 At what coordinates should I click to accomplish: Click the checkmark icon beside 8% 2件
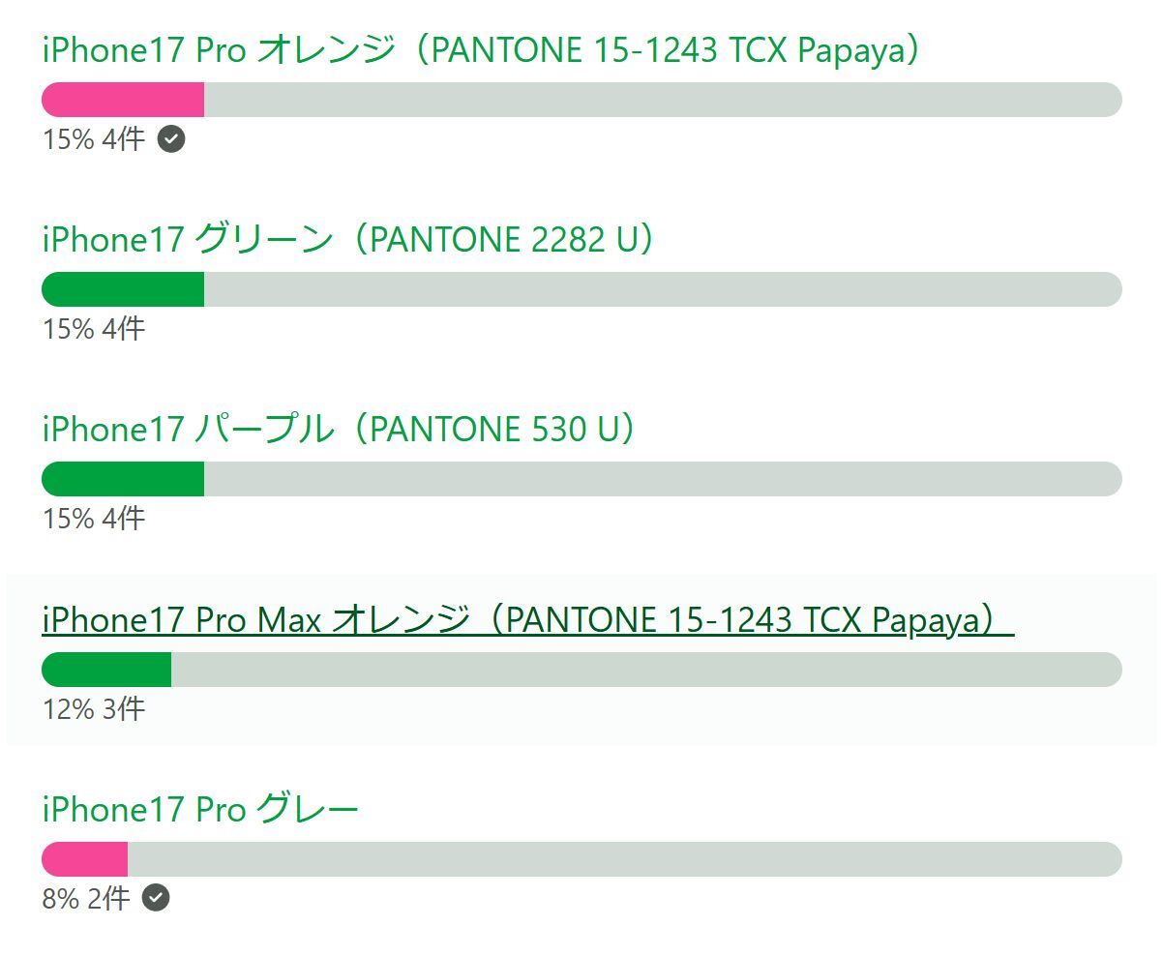[x=156, y=898]
